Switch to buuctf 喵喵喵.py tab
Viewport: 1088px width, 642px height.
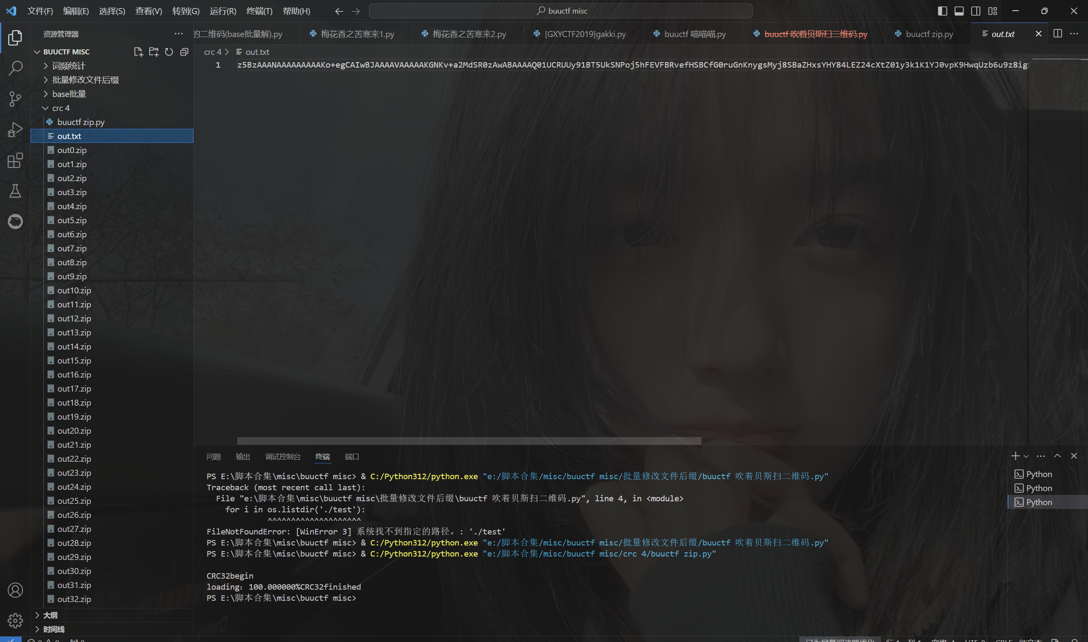[694, 34]
